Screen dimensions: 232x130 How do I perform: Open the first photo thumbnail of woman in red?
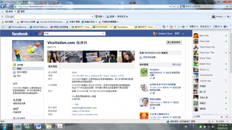[x=56, y=57]
